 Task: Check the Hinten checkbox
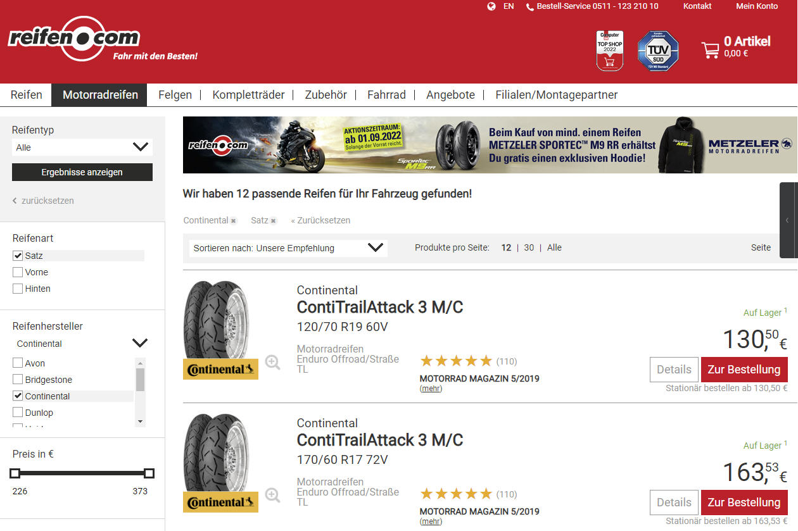coord(18,289)
